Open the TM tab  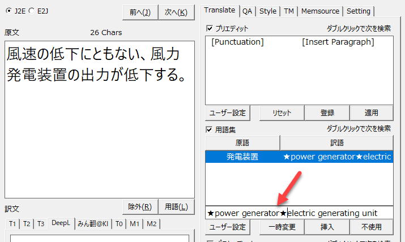289,11
